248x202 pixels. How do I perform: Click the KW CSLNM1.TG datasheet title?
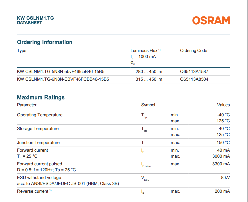click(x=35, y=18)
